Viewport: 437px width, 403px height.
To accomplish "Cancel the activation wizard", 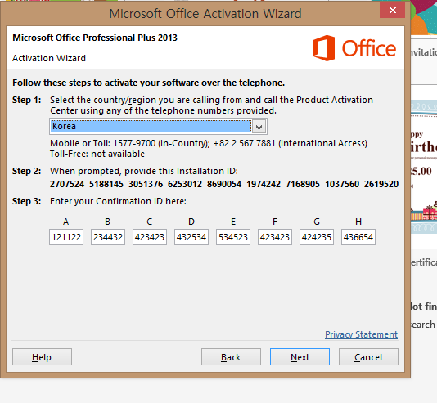I will pyautogui.click(x=368, y=356).
